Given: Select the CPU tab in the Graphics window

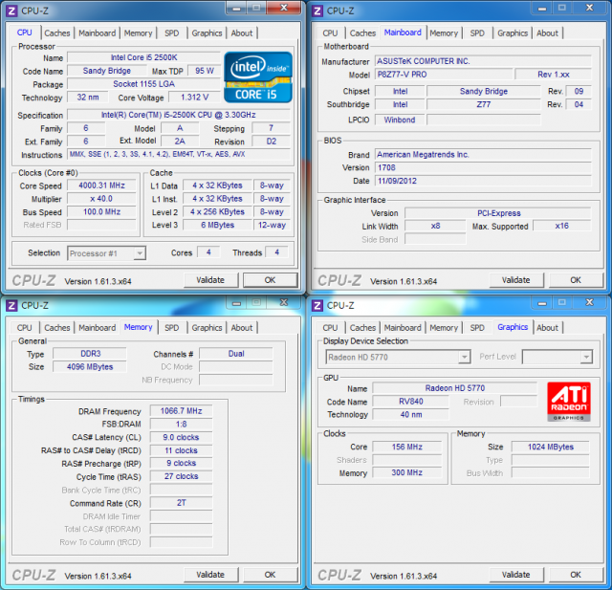Looking at the screenshot, I should (x=330, y=328).
